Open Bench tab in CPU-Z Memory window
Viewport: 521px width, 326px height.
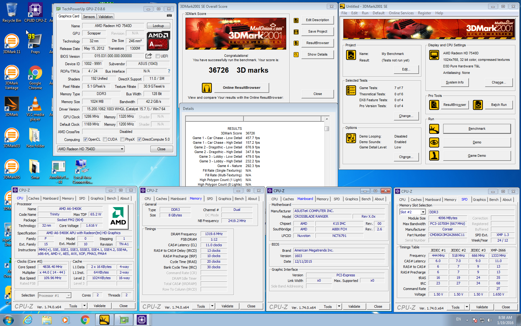pos(239,199)
